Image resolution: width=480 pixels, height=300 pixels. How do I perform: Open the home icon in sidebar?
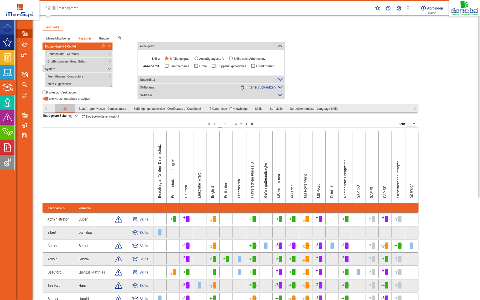7,27
